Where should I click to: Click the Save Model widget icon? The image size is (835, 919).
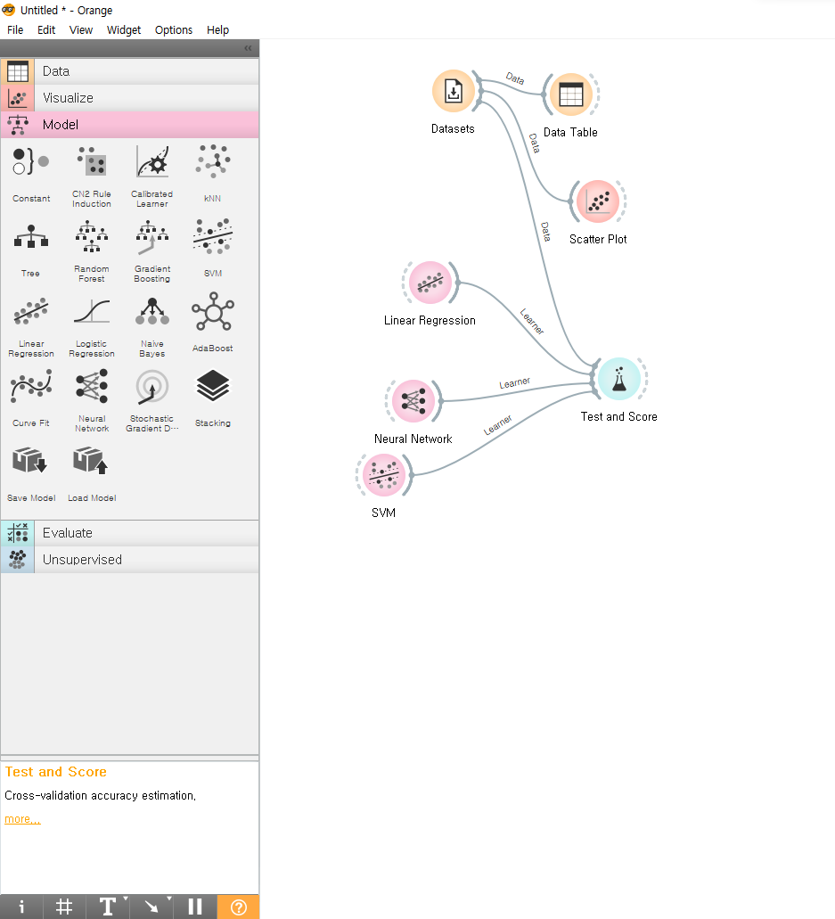[30, 461]
